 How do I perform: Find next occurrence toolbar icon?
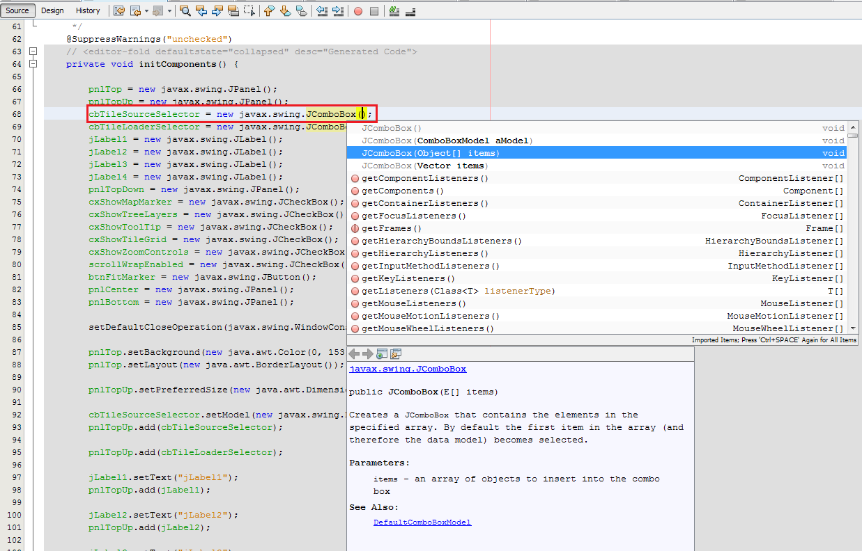tap(217, 11)
